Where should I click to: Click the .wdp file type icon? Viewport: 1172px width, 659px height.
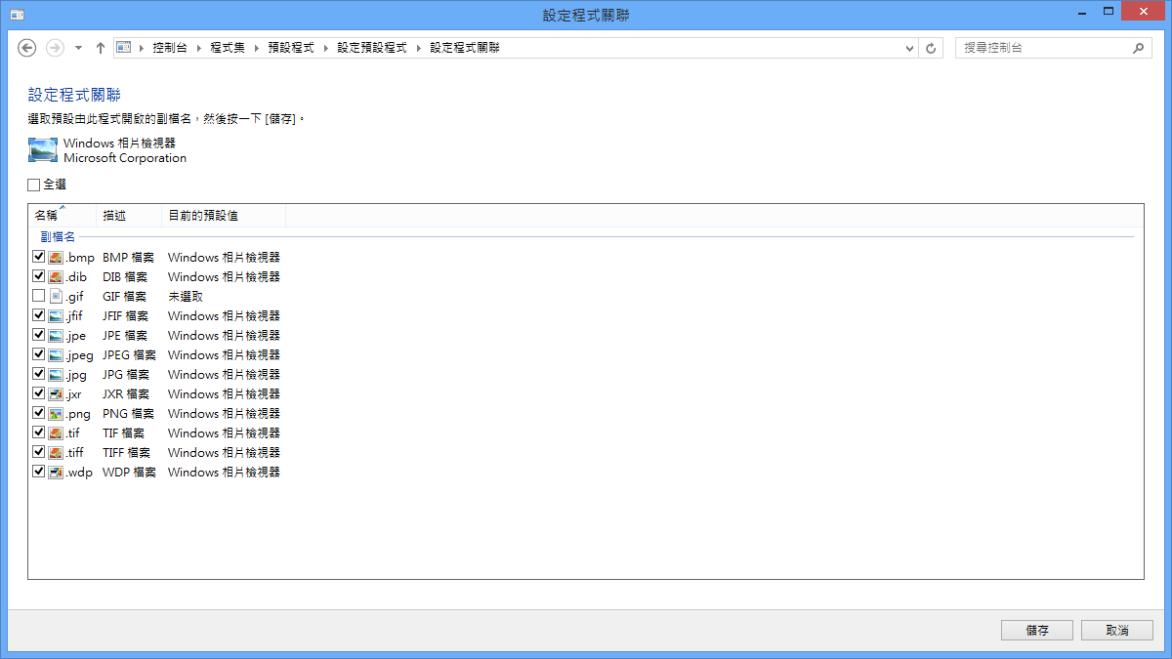tap(56, 472)
